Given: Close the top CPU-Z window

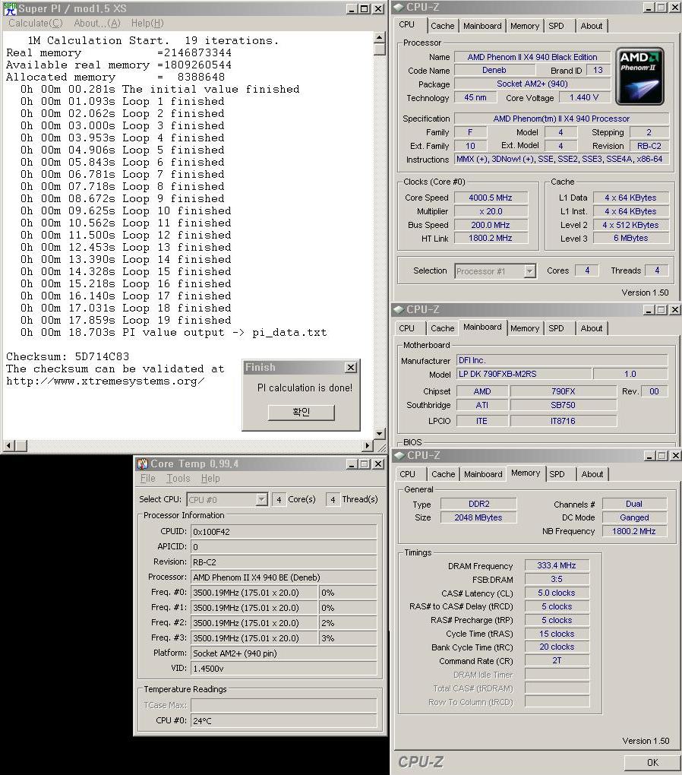Looking at the screenshot, I should coord(675,8).
